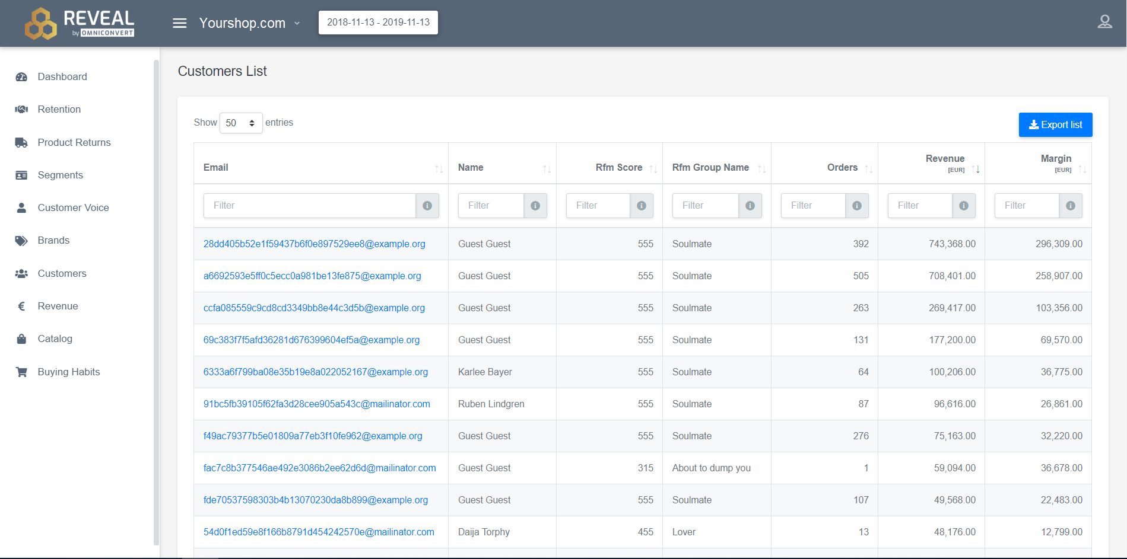Open Customer Voice menu item
Viewport: 1127px width, 559px height.
click(x=74, y=207)
